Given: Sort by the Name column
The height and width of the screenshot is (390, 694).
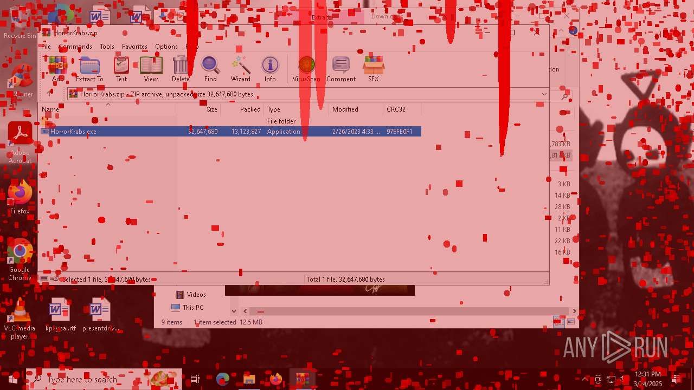Looking at the screenshot, I should point(108,109).
